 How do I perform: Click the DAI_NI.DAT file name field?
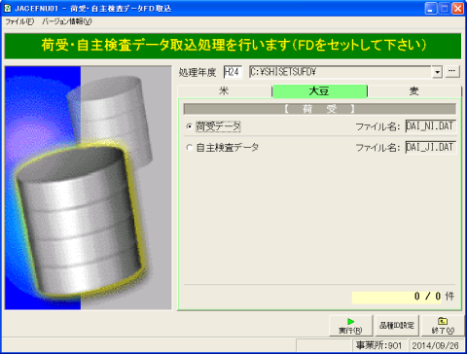pyautogui.click(x=431, y=126)
